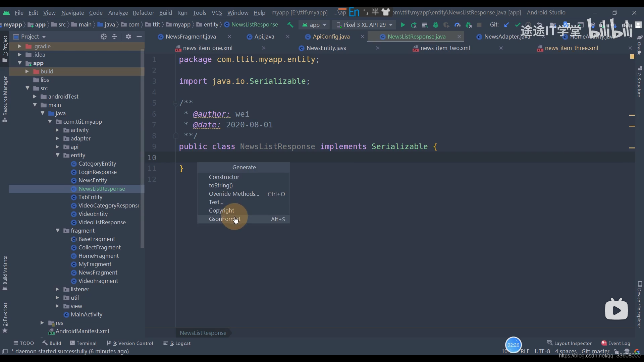Open the Logcat tool window

click(177, 343)
